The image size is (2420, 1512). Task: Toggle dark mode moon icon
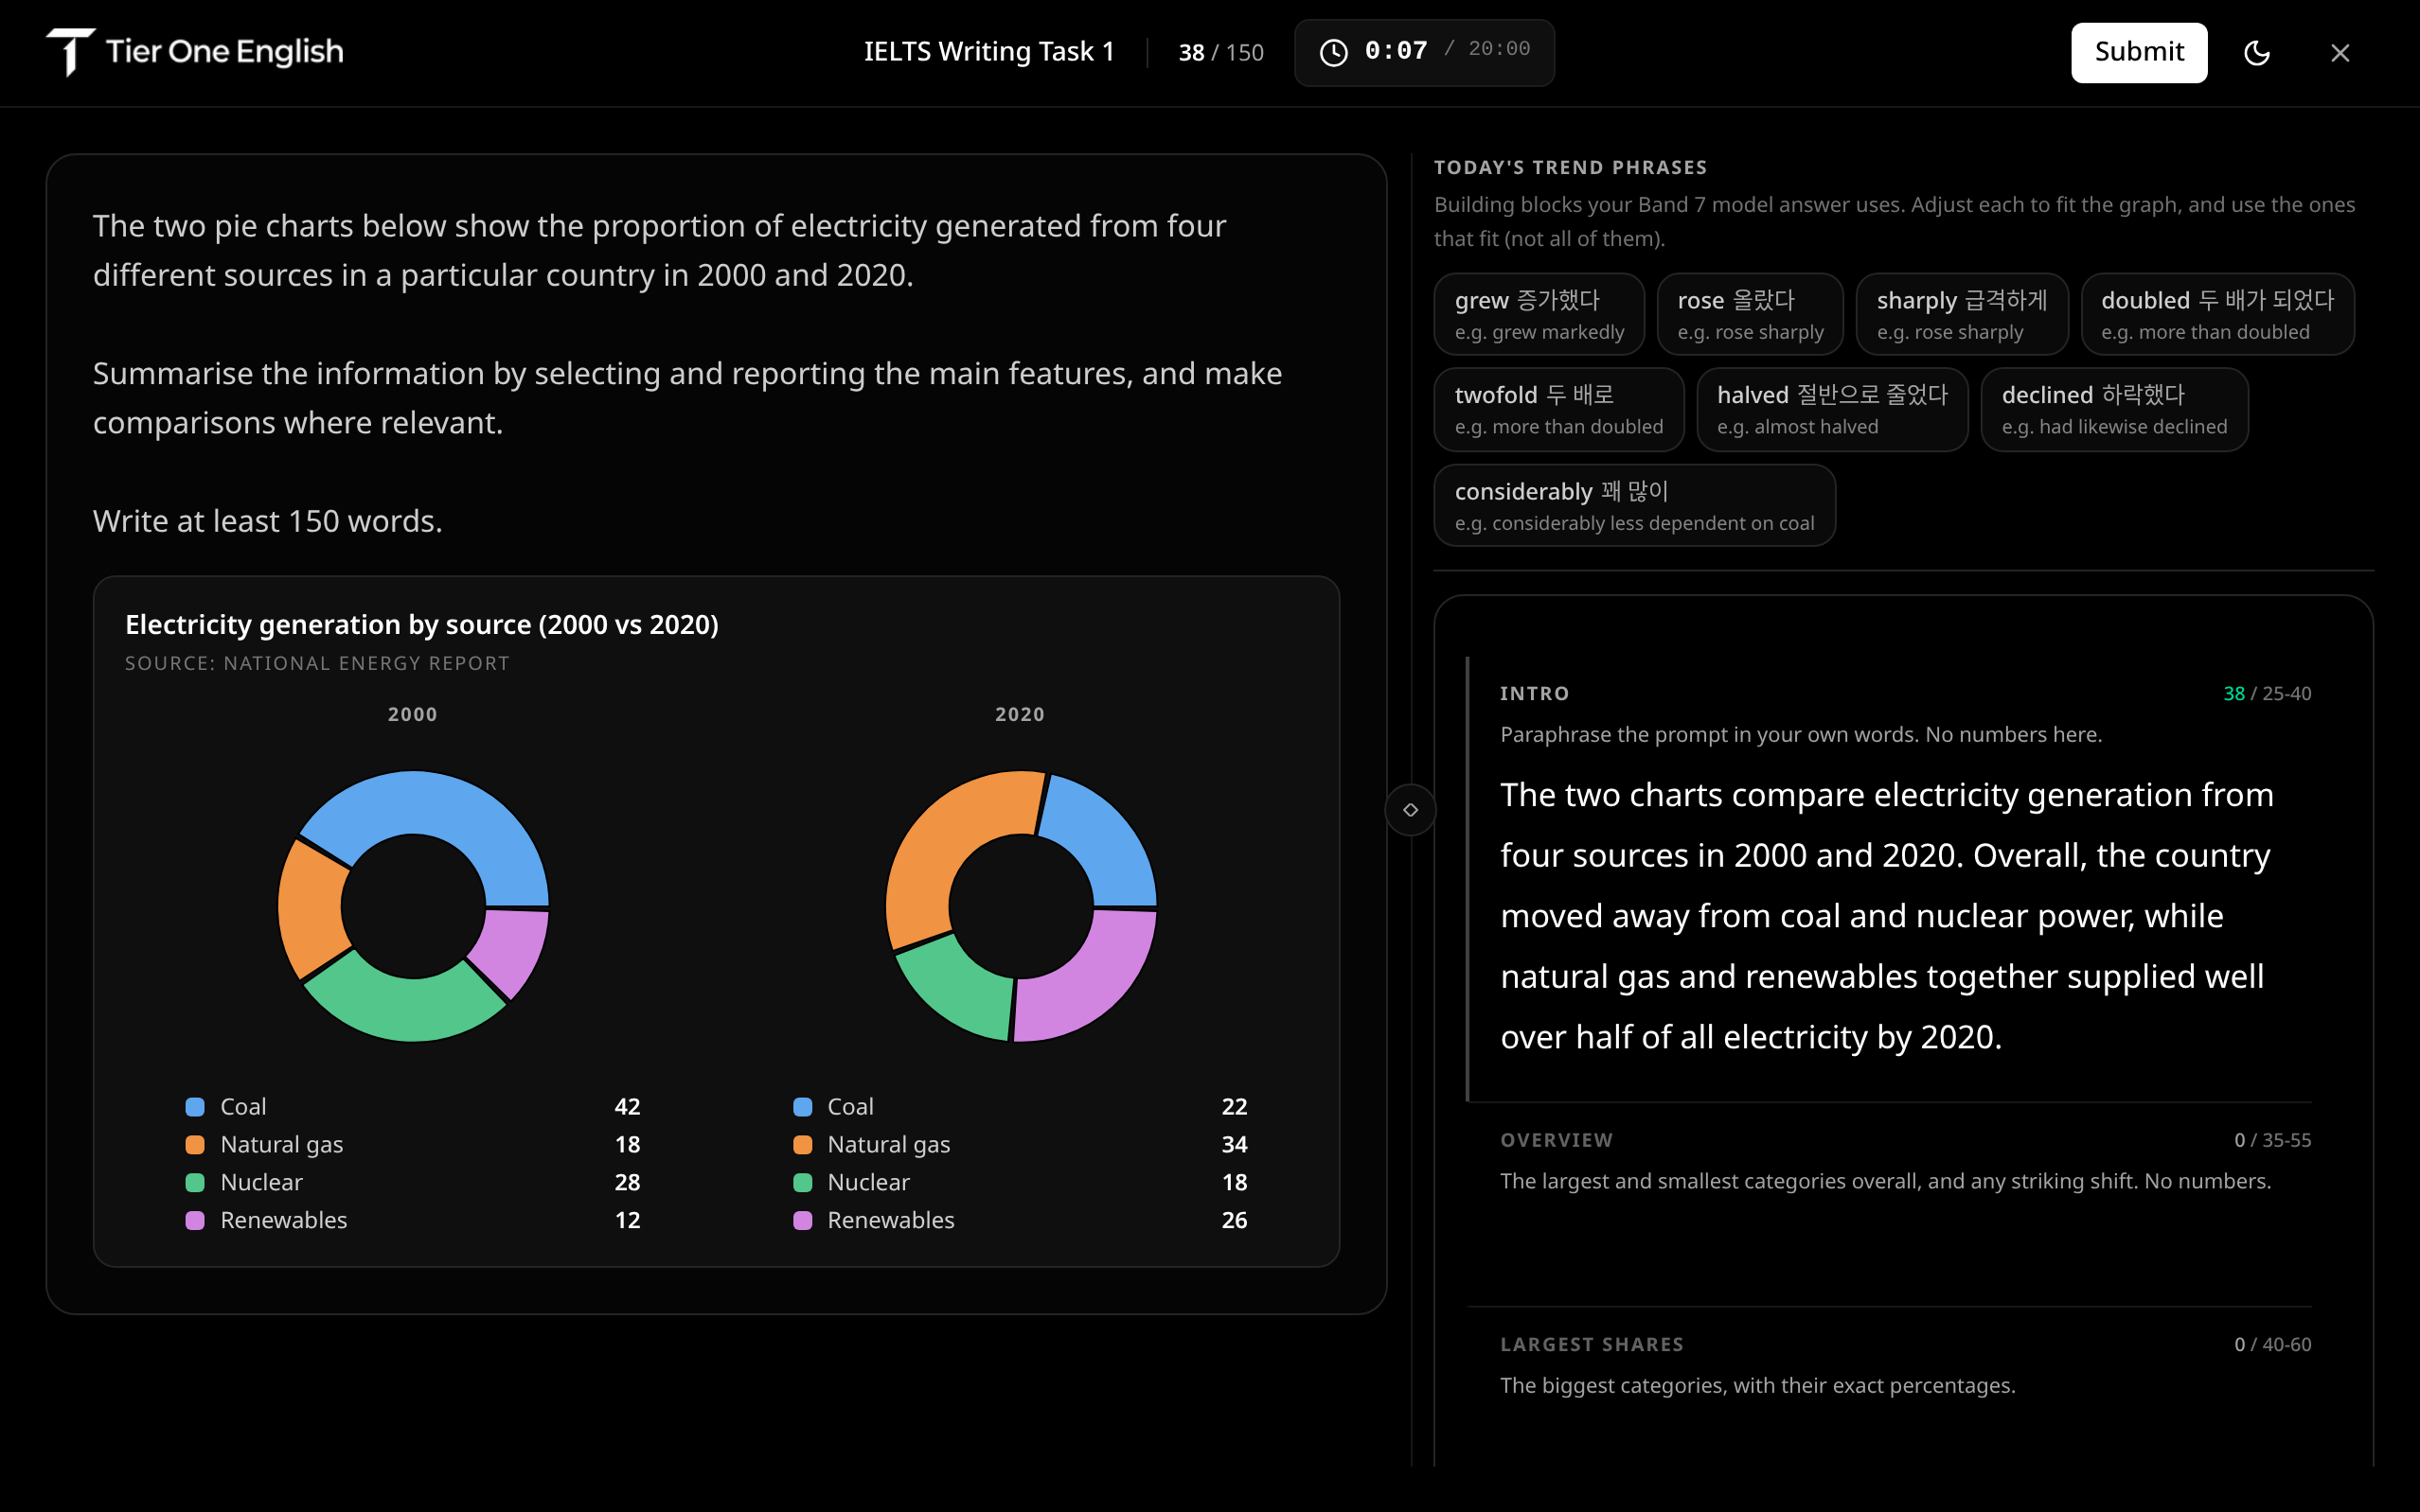(2257, 52)
